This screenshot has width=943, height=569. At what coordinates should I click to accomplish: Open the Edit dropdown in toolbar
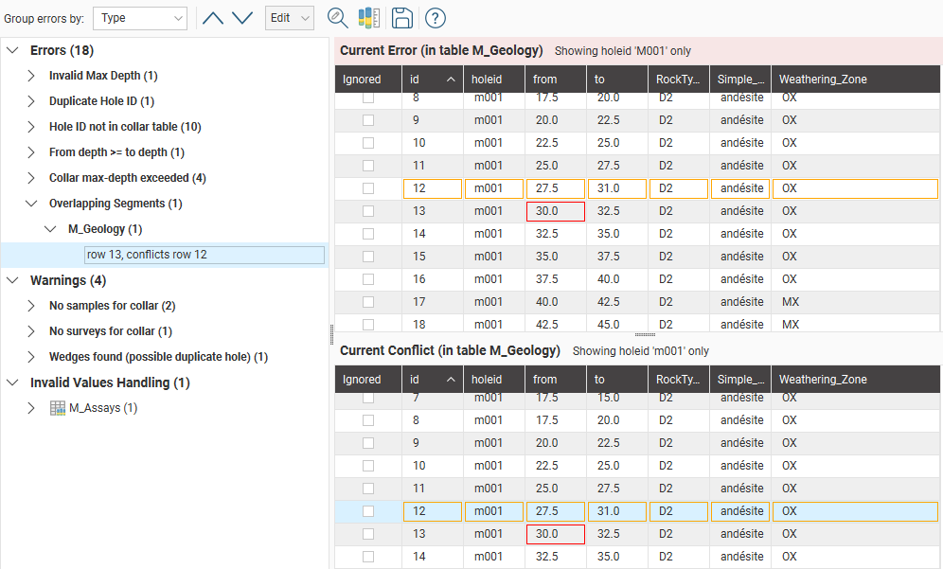[290, 18]
